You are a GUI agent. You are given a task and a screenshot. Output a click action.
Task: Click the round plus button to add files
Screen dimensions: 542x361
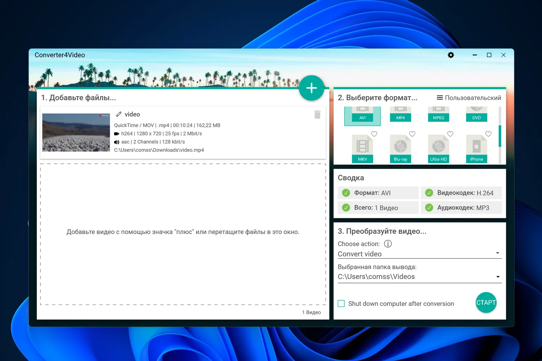[x=311, y=88]
